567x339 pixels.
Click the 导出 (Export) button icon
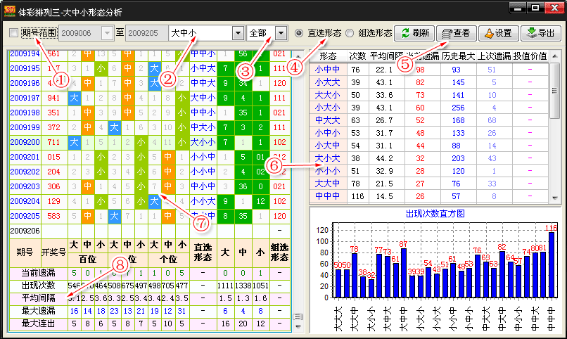click(530, 33)
